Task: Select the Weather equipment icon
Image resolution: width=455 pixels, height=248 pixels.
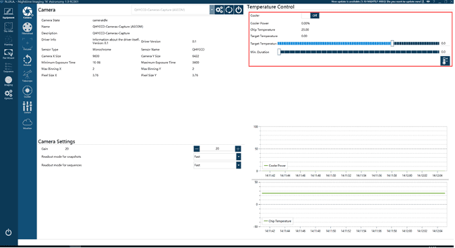Action: (27, 123)
